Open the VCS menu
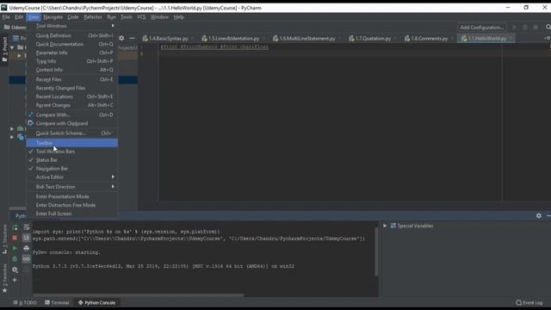551x310 pixels. (x=141, y=17)
